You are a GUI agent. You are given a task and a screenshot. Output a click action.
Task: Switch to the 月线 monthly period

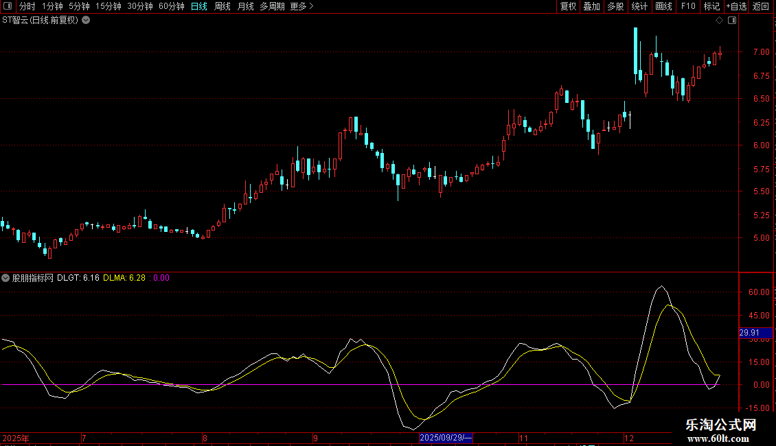(245, 6)
